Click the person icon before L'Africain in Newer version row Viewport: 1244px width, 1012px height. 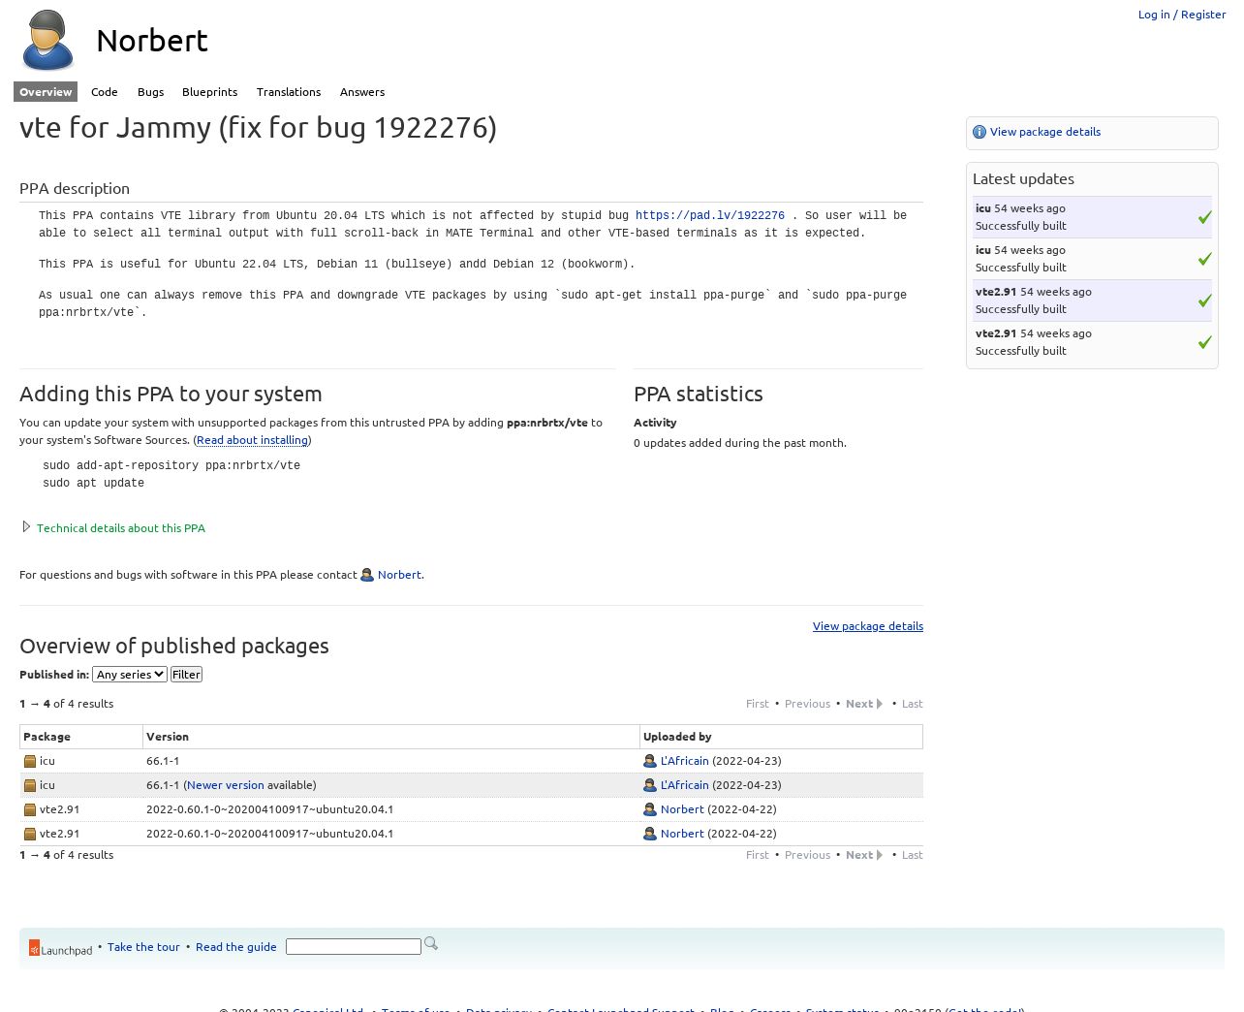pos(650,785)
